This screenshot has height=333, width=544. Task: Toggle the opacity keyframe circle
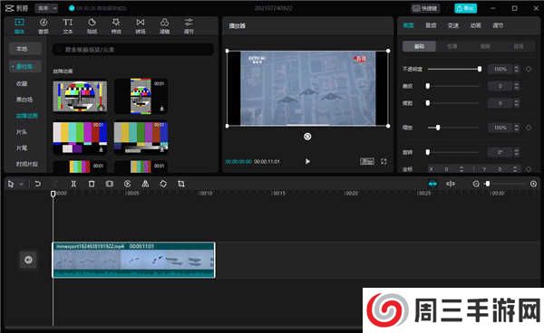(x=529, y=70)
